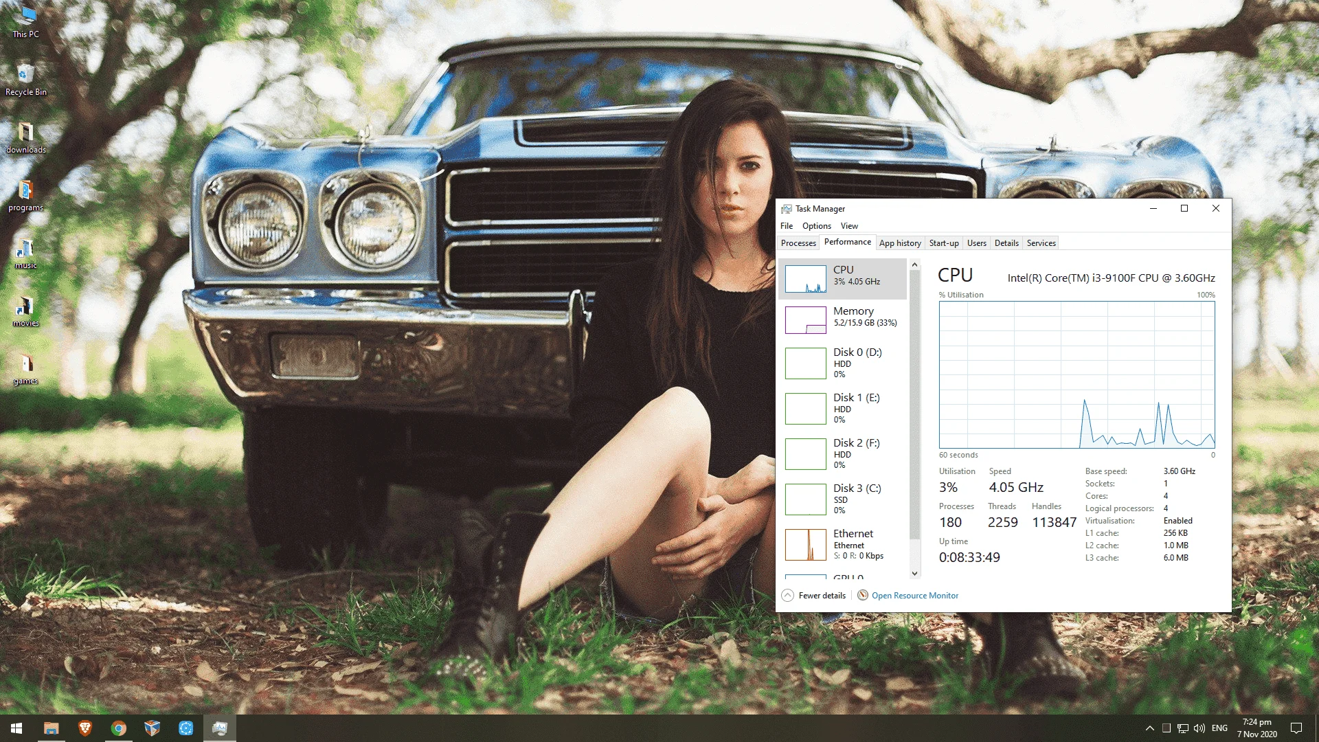The width and height of the screenshot is (1319, 742).
Task: Click the sidebar scroll up arrow
Action: coord(914,265)
